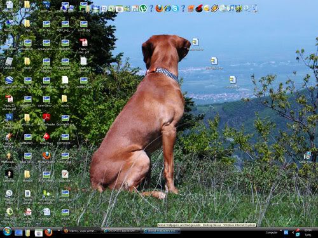
Task: Switch to the Animal Wallpapers Internet Explorer taskbar button
Action: 161,231
